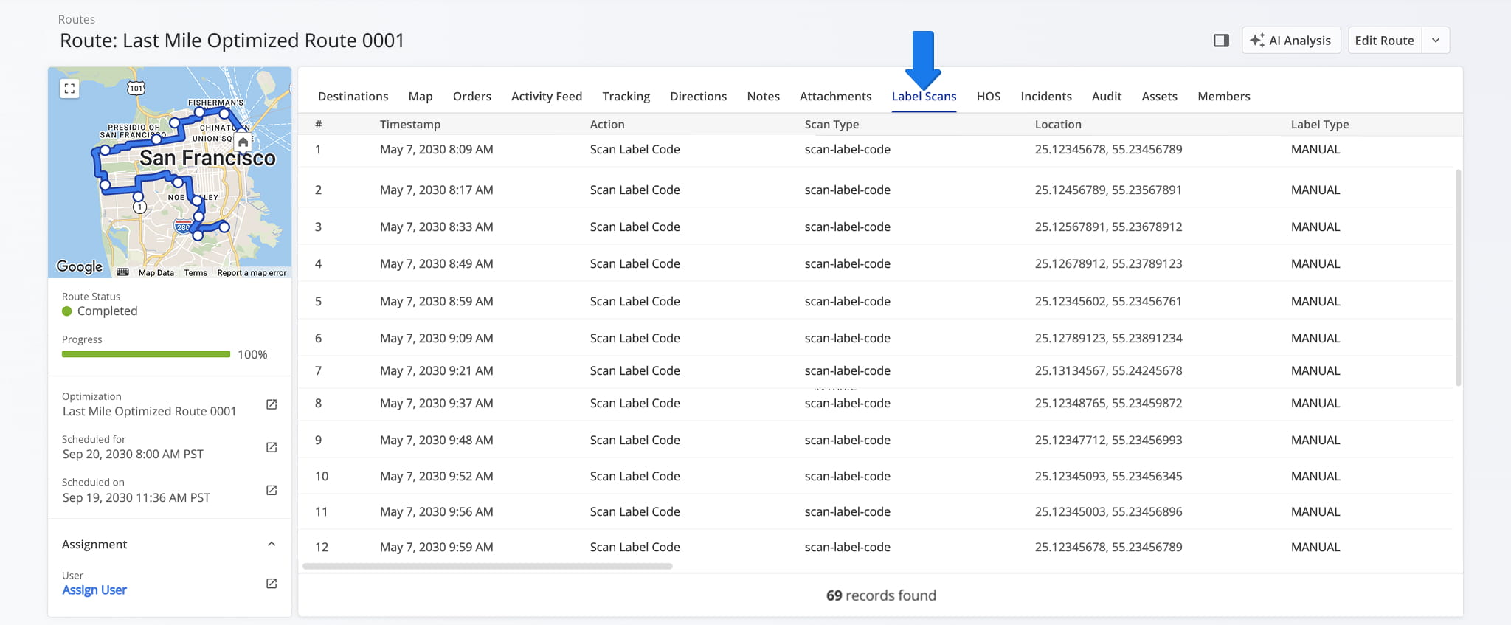
Task: Open the Orders tab
Action: click(472, 96)
